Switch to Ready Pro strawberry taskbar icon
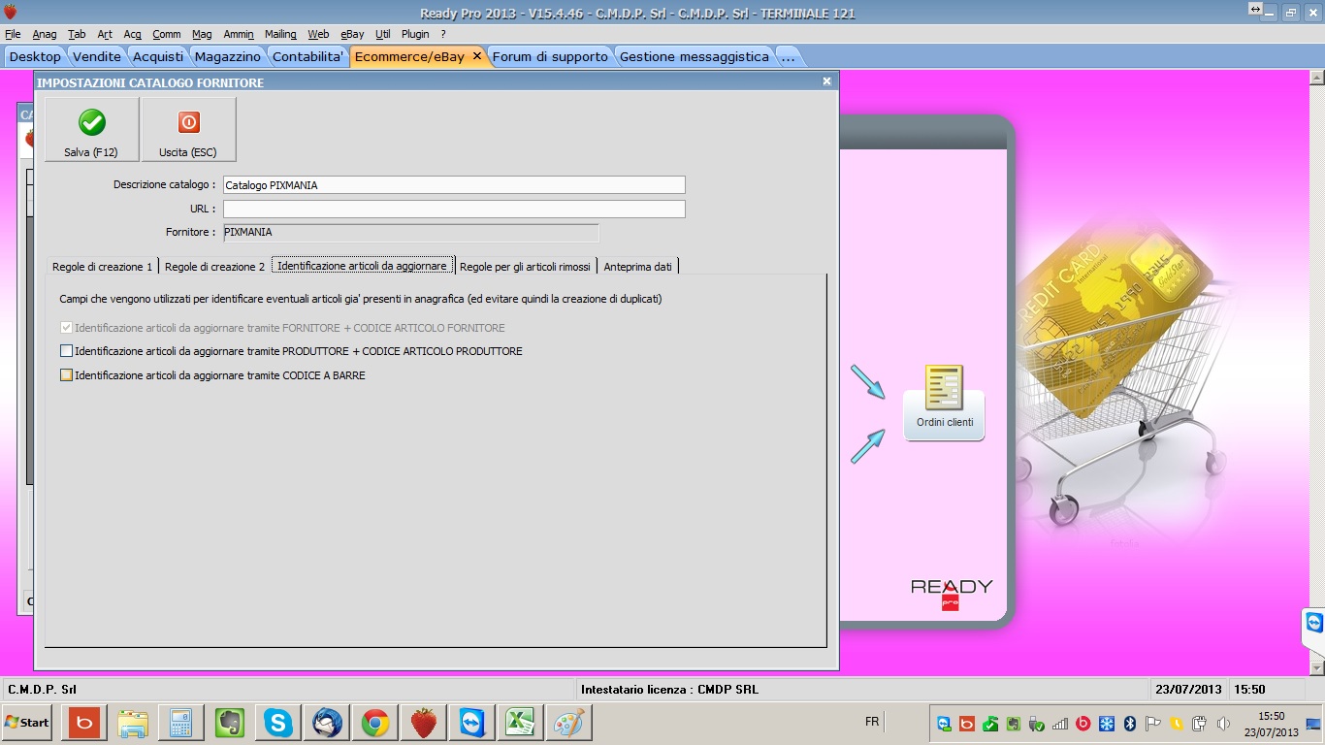Viewport: 1325px width, 745px height. 424,723
